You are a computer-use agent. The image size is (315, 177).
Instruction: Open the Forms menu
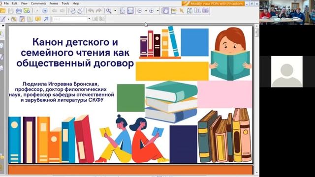tap(54, 3)
